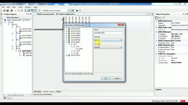Select AA1N71B2R1 in Project Explorer
Image resolution: width=188 pixels, height=105 pixels.
pos(27,51)
